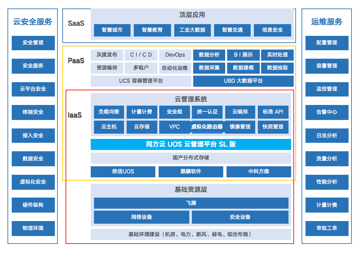Click the 快照管理 block
This screenshot has height=253, width=359.
(x=273, y=127)
